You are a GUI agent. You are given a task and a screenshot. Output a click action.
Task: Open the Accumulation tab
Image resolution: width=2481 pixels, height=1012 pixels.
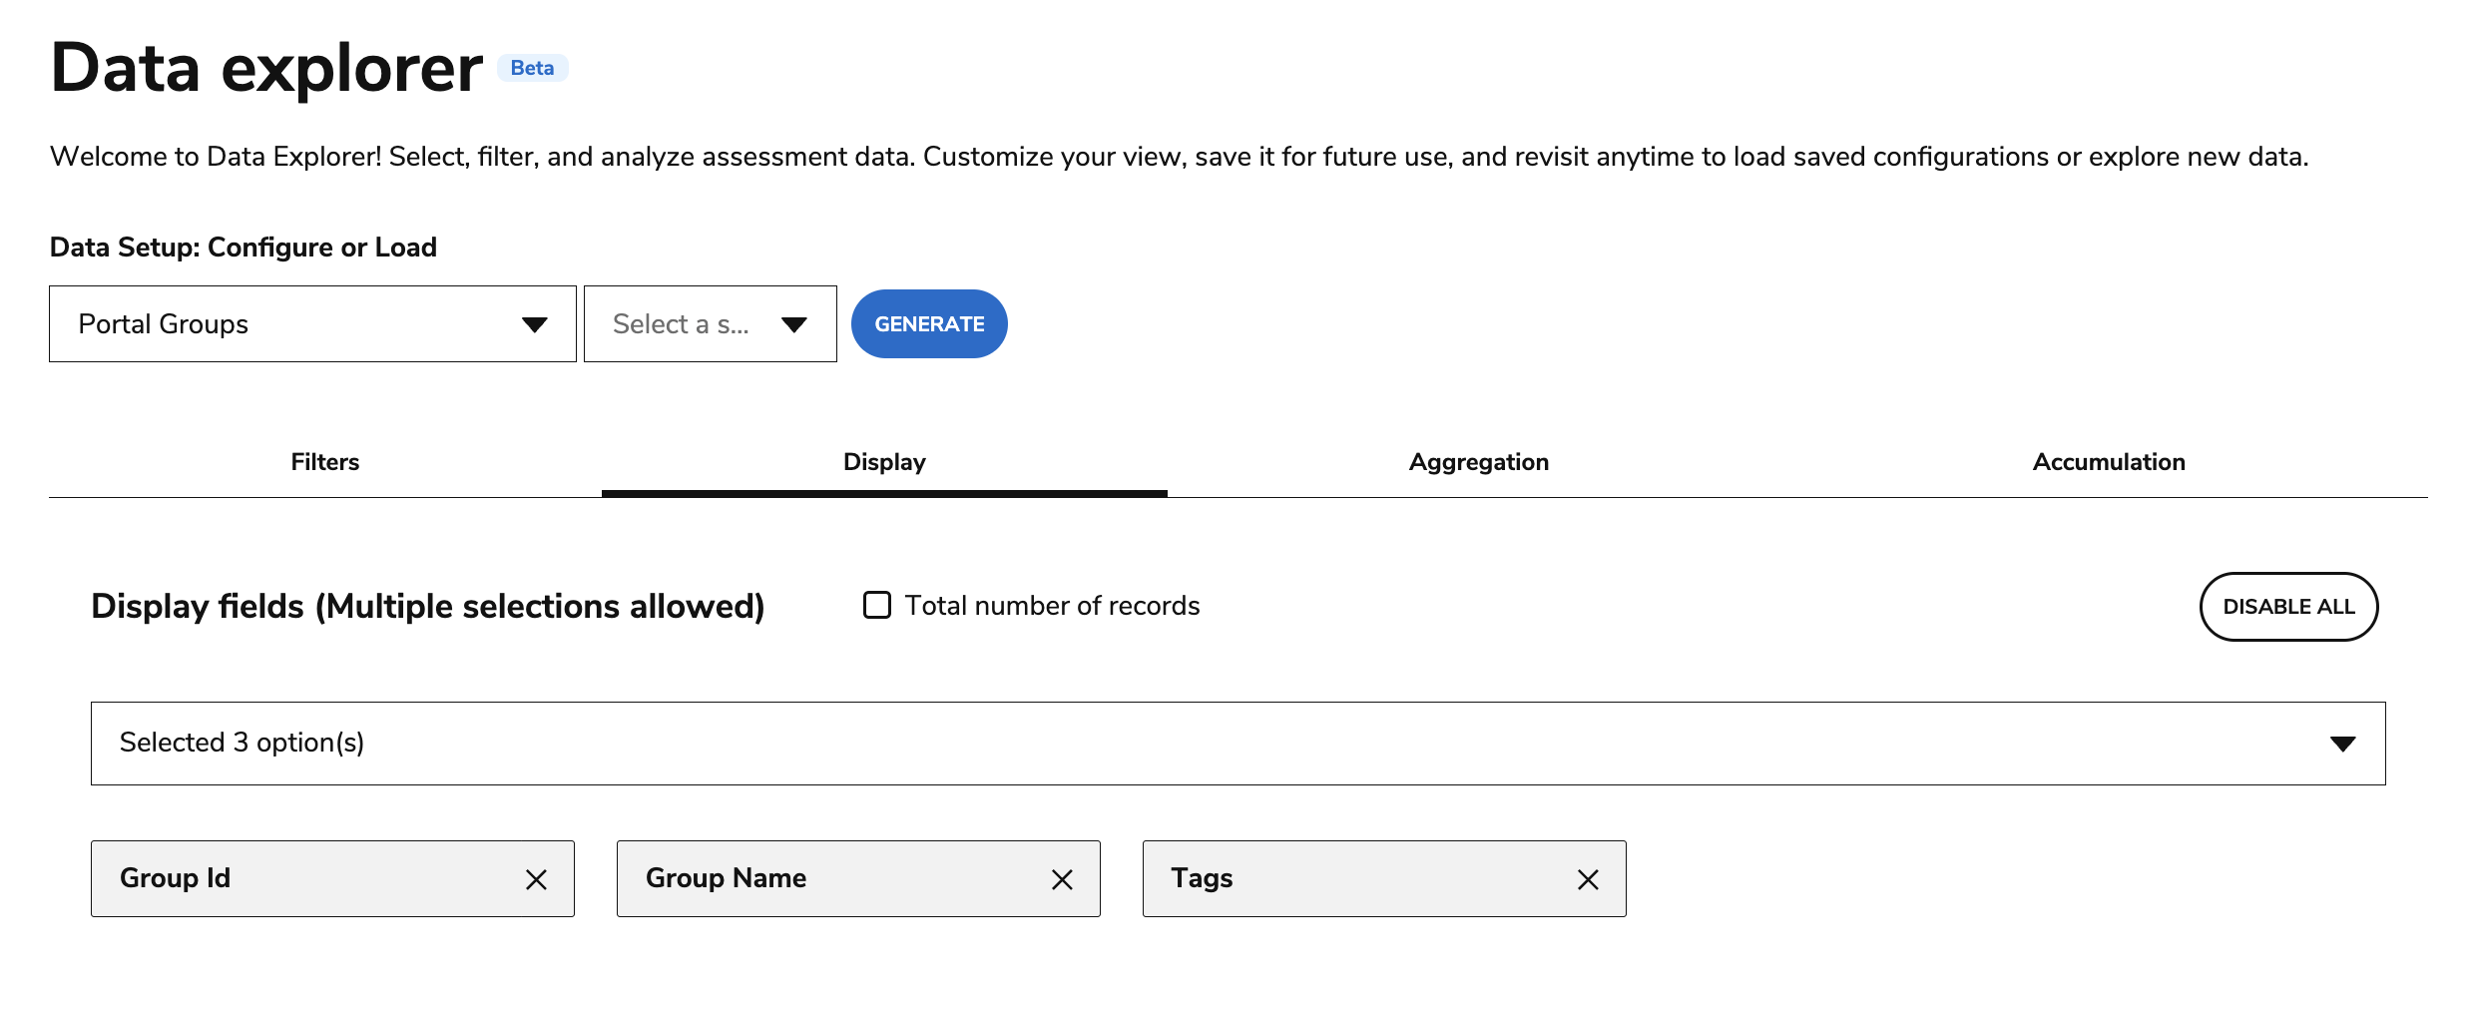[2109, 462]
